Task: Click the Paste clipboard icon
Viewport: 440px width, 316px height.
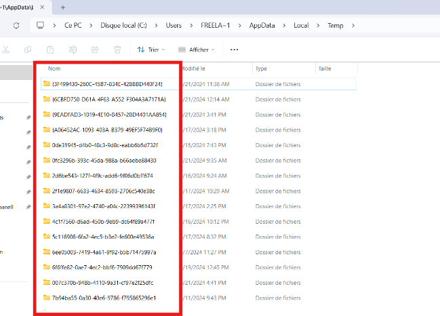Action: coord(50,50)
